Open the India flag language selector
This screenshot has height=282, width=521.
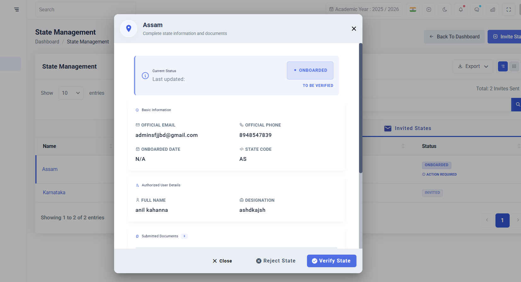tap(413, 9)
